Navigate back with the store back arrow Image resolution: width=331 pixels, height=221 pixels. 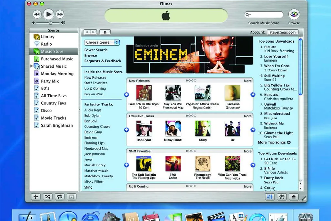coord(88,32)
